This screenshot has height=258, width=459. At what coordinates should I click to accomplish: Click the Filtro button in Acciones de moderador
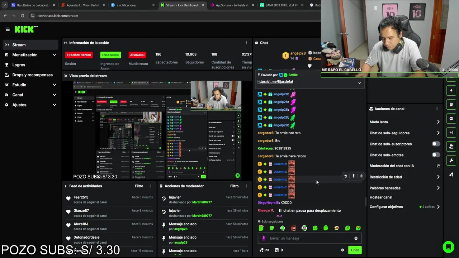[234, 186]
